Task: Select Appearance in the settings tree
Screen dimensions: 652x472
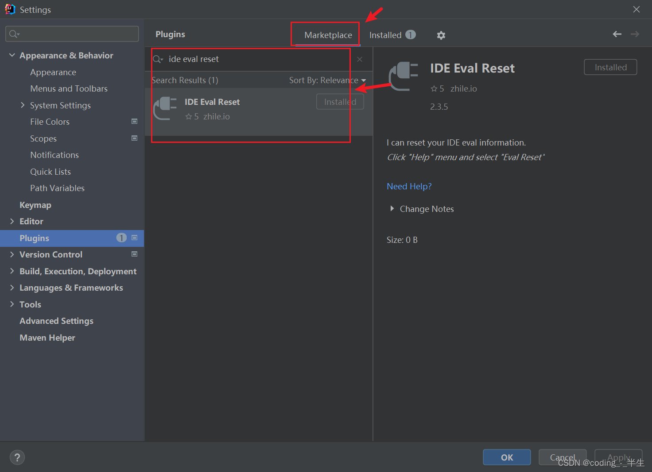Action: (53, 72)
